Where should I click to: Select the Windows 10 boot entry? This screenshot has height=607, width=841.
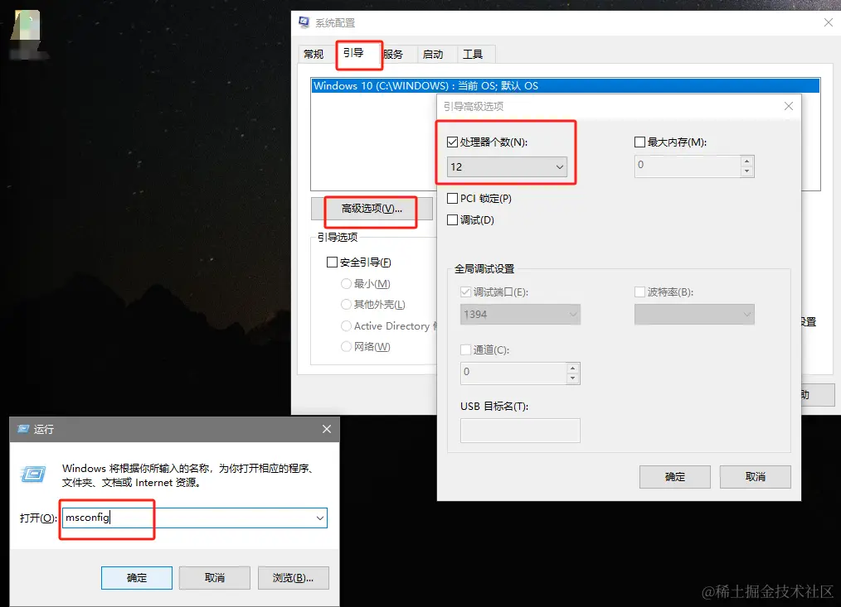(566, 86)
